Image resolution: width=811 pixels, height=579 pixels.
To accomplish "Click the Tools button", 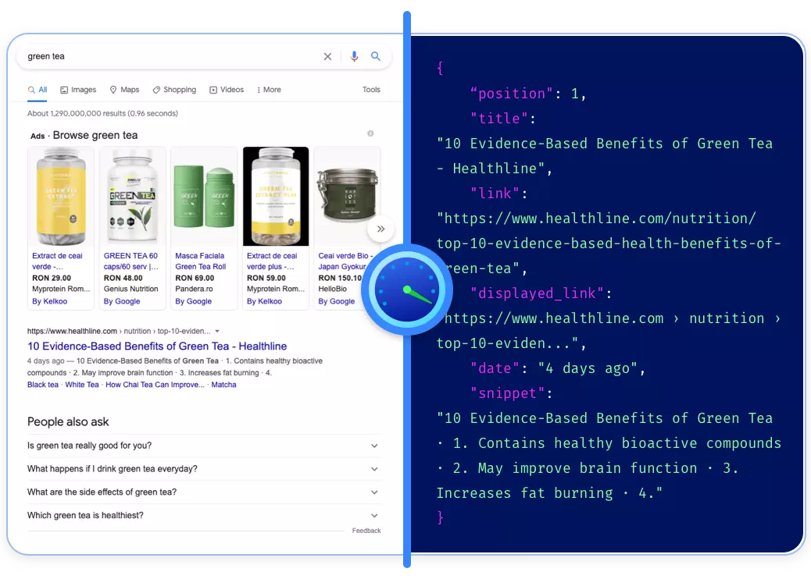I will pos(371,90).
